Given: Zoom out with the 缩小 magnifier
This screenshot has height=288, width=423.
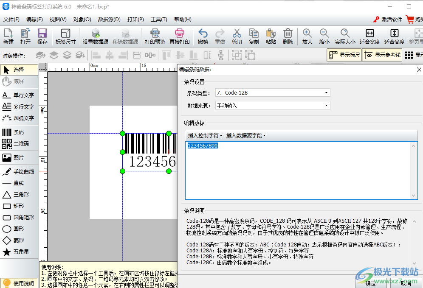Looking at the screenshot, I should click(x=324, y=36).
